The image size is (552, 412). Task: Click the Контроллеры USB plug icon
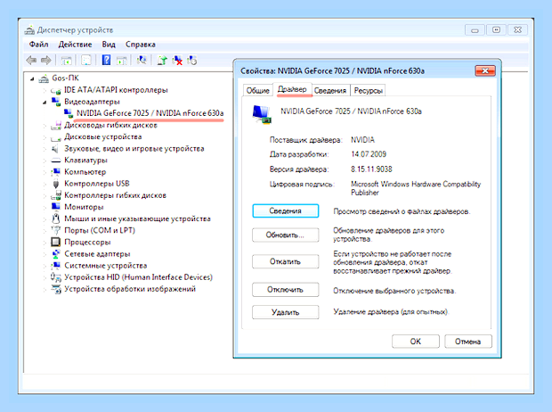coord(55,184)
